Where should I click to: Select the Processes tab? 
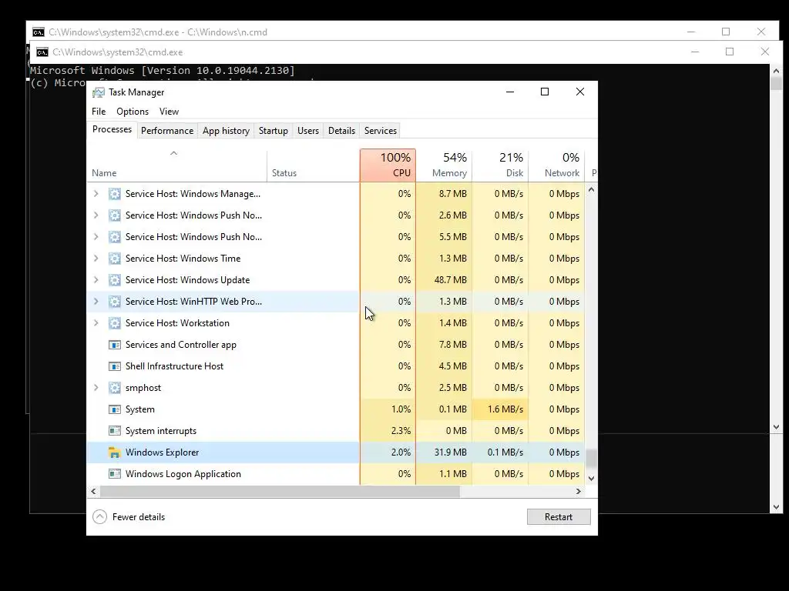point(112,129)
